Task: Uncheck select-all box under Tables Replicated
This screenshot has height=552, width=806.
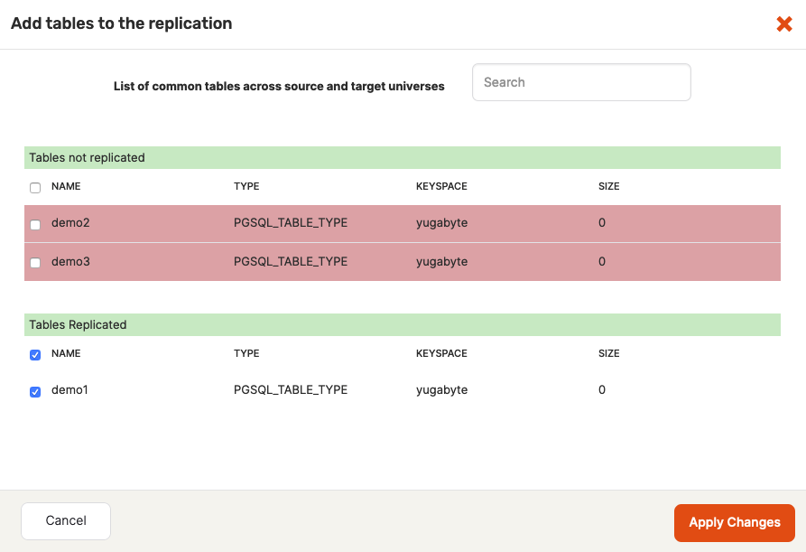Action: (35, 355)
